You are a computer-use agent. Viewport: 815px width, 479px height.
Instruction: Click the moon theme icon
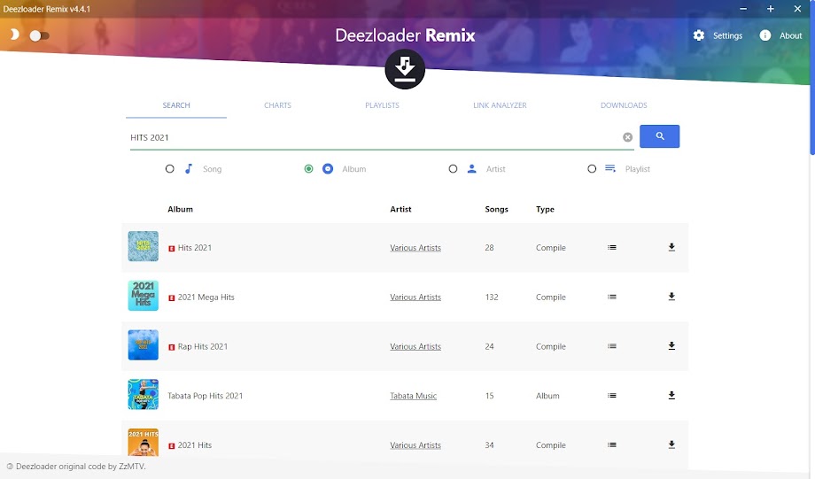tap(14, 35)
